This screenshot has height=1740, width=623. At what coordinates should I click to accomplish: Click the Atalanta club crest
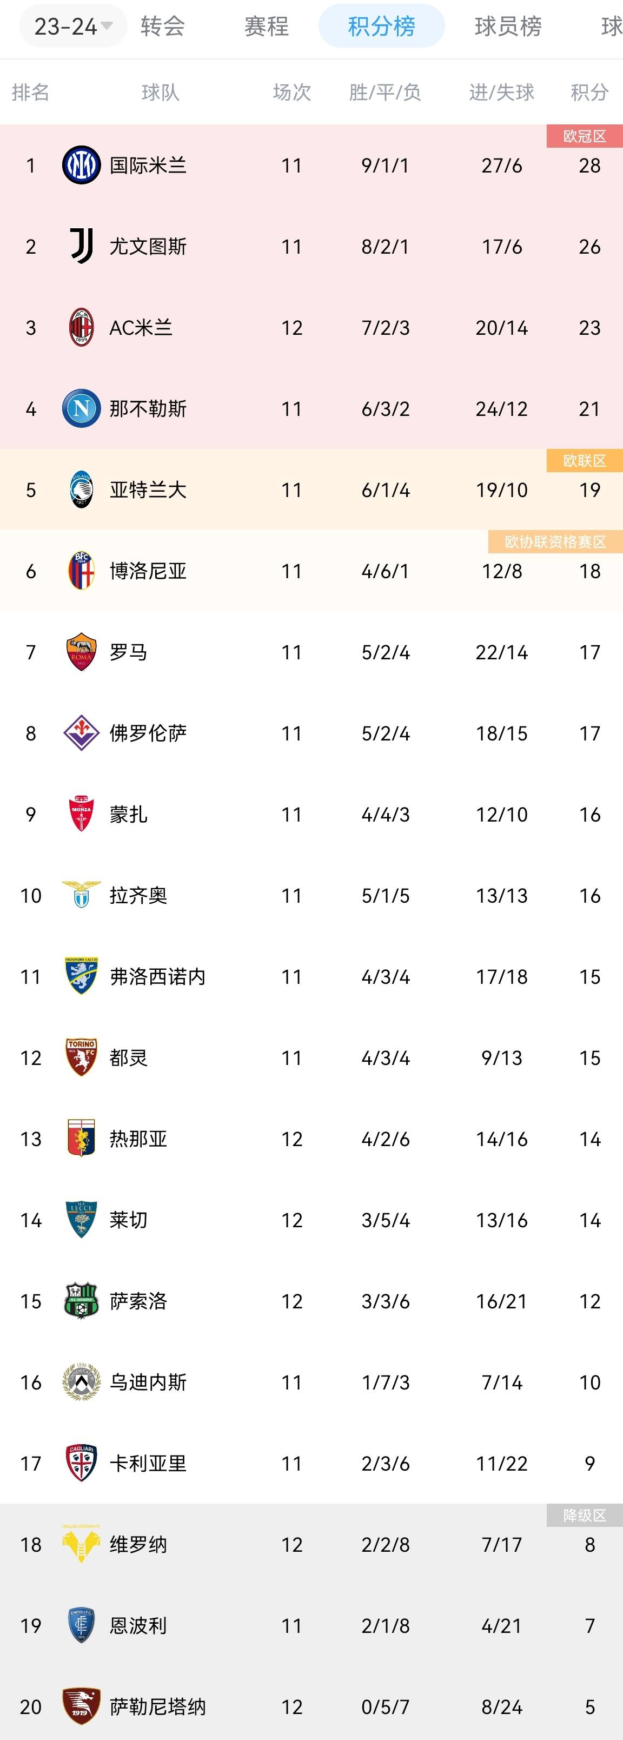[81, 489]
